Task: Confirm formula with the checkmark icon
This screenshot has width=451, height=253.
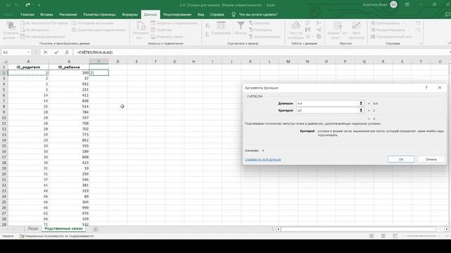Action: pyautogui.click(x=56, y=52)
